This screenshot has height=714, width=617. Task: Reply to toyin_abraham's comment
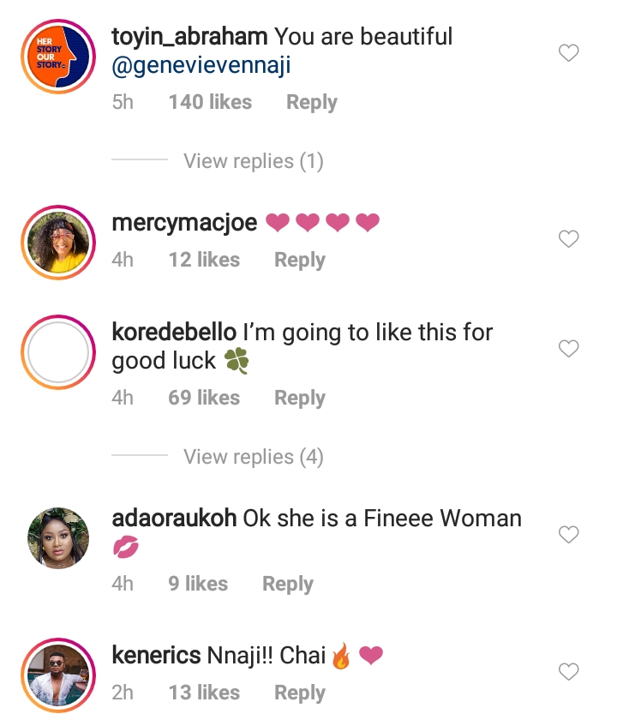coord(311,102)
